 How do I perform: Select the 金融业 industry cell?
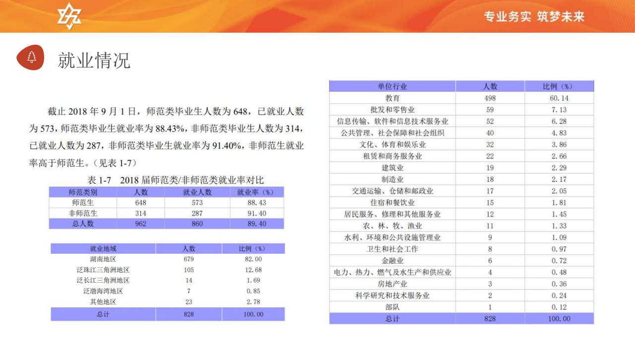(x=392, y=261)
